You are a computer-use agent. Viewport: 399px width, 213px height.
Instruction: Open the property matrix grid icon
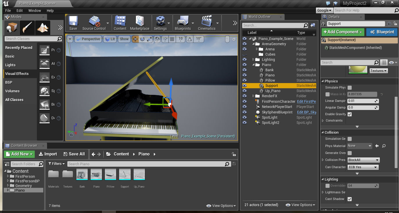pyautogui.click(x=384, y=63)
